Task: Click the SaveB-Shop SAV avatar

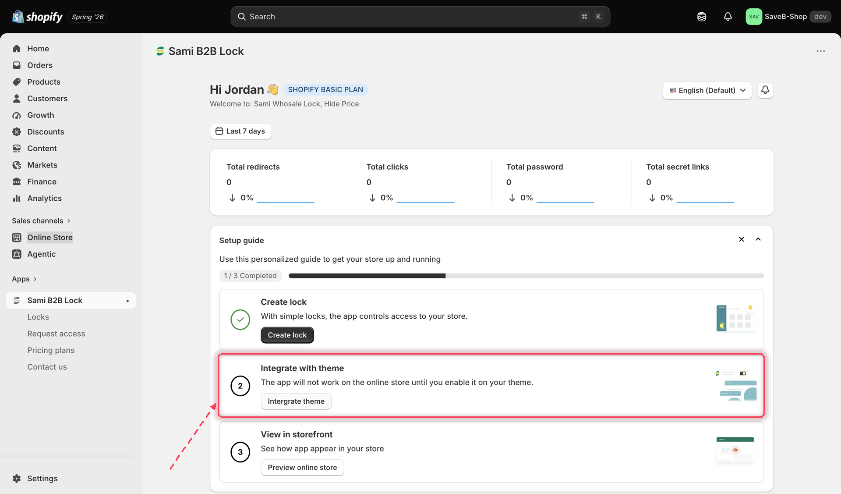Action: [753, 17]
